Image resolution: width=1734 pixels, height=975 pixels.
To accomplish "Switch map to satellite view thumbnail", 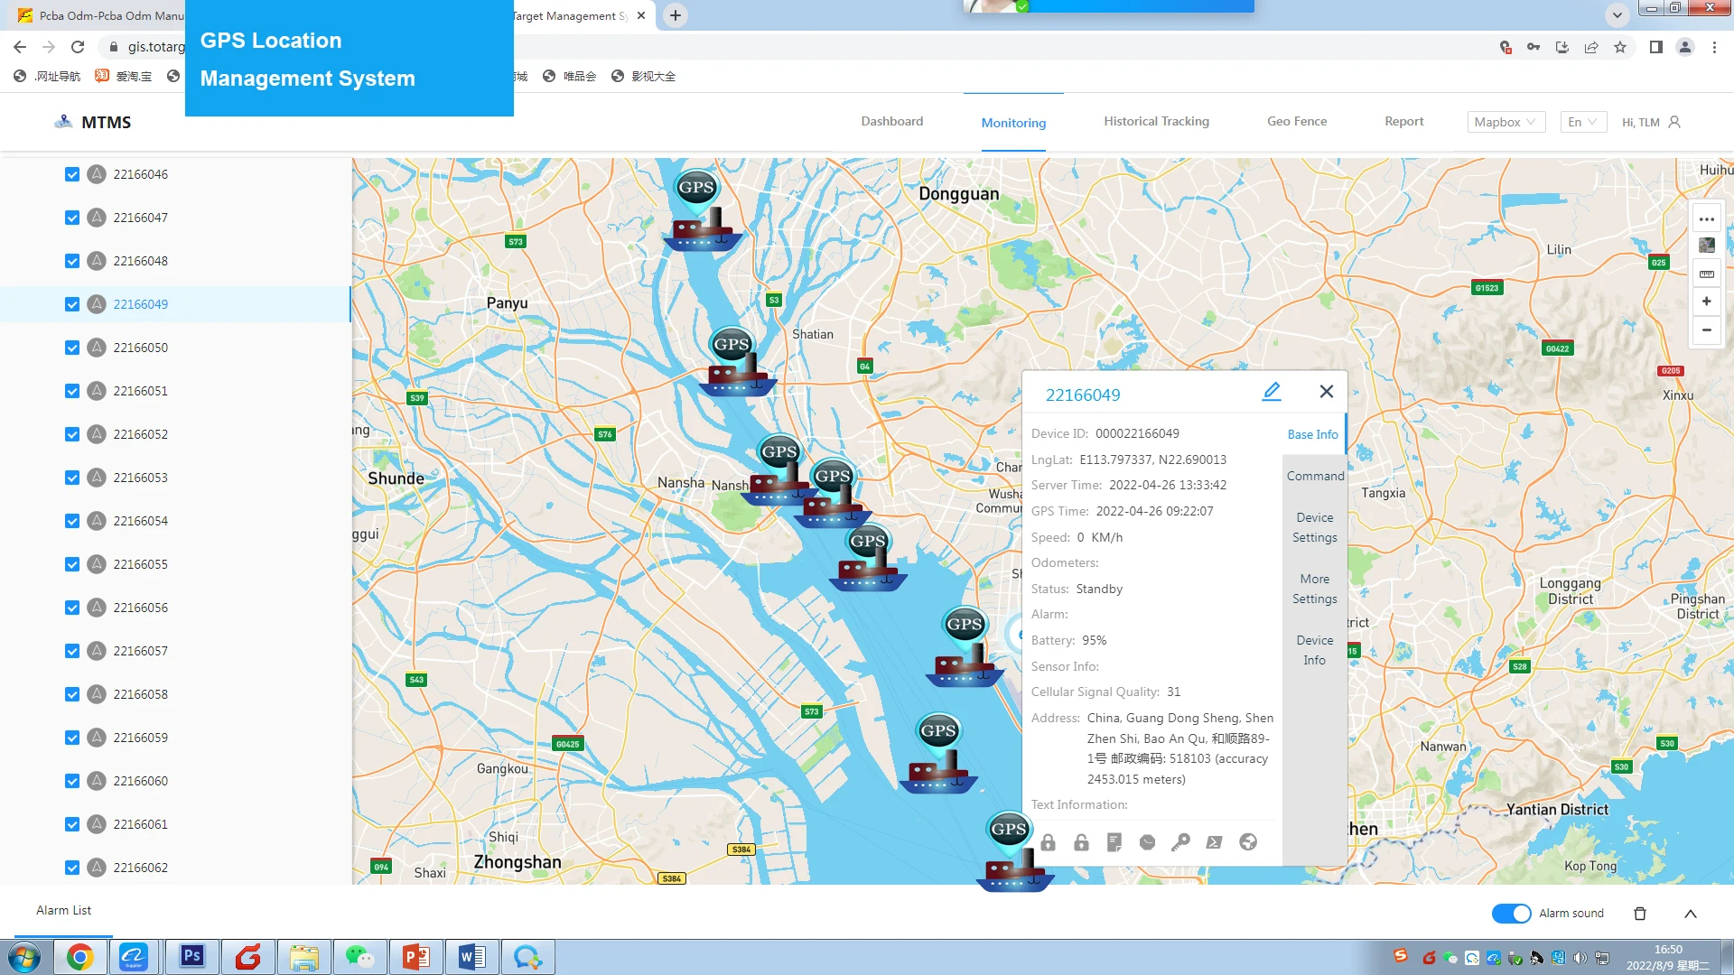I will click(1707, 246).
